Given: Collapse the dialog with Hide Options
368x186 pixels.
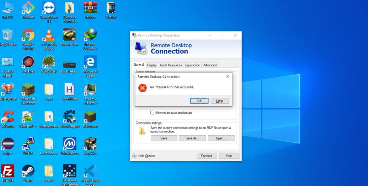Looking at the screenshot, I should [144, 156].
